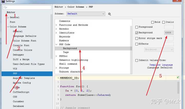Collapse the Color Scheme tree node
The height and width of the screenshot is (109, 185).
8,27
